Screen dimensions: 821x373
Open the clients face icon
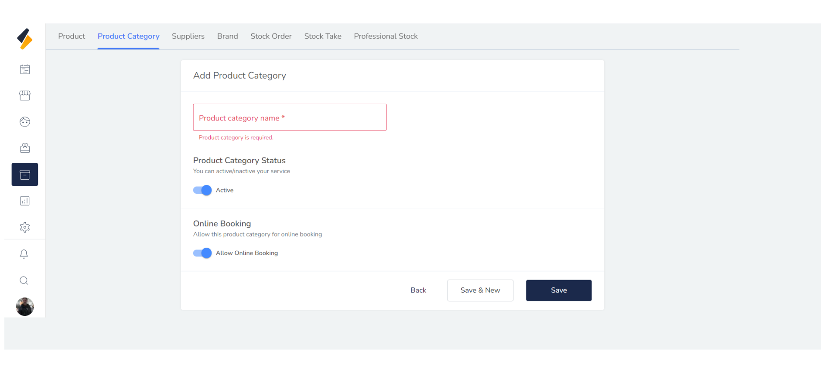coord(25,122)
